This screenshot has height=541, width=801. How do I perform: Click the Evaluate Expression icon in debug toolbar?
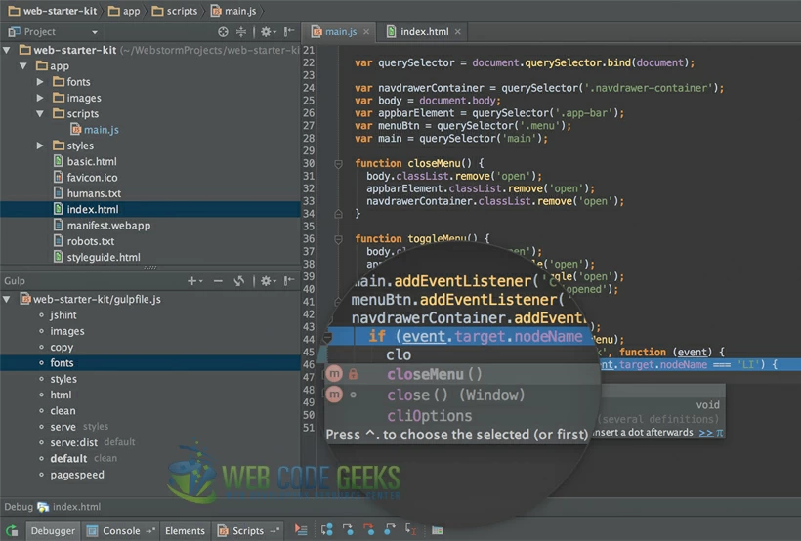click(438, 531)
